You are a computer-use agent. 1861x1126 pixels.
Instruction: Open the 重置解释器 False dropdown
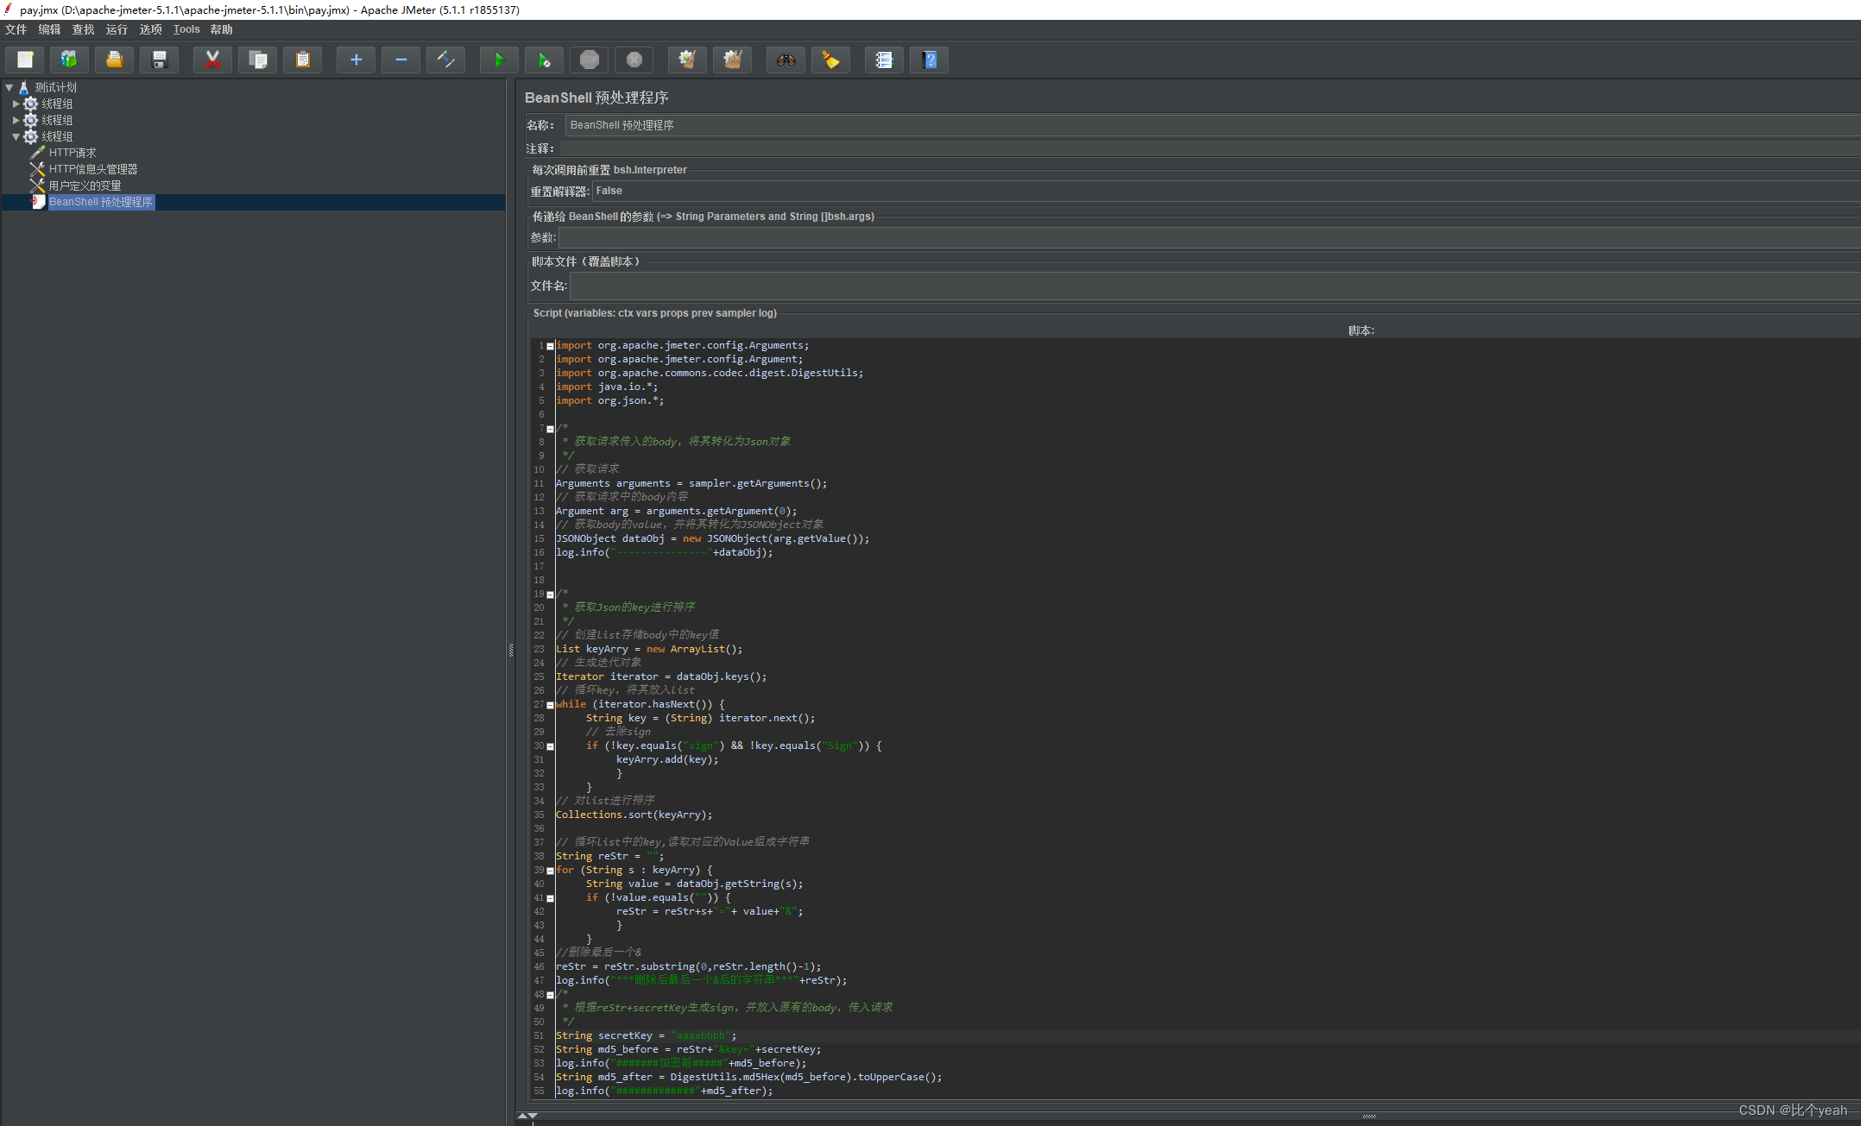(1226, 191)
